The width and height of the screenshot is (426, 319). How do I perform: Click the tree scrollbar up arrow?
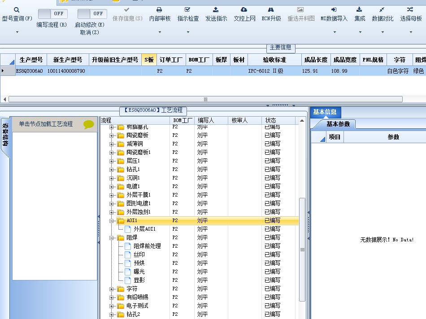tap(302, 120)
